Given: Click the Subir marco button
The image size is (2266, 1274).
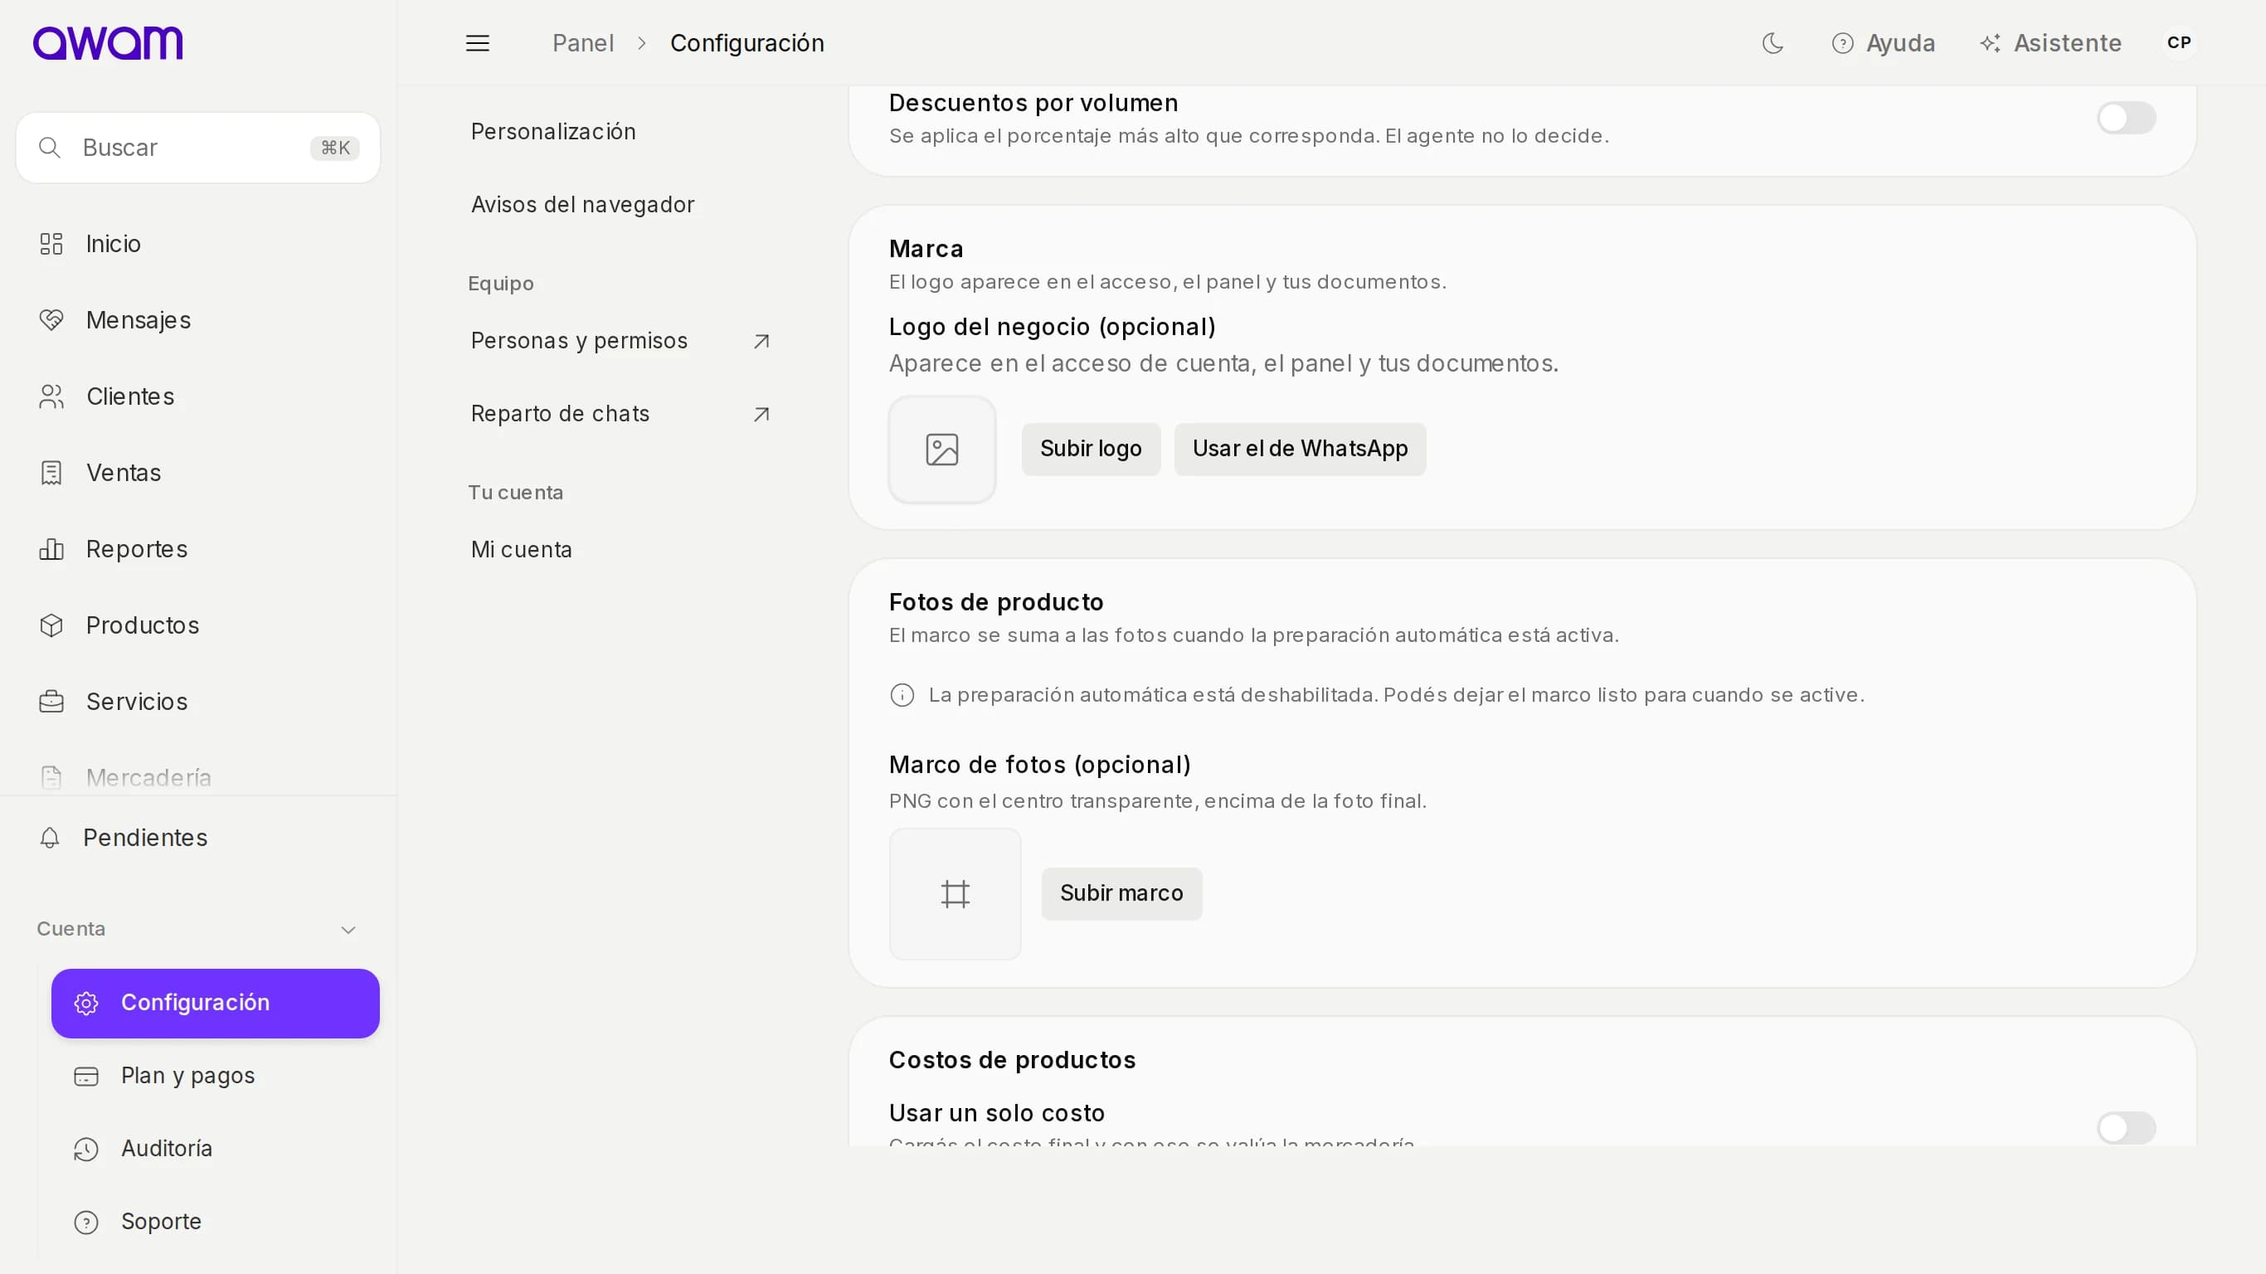Looking at the screenshot, I should click(1121, 894).
